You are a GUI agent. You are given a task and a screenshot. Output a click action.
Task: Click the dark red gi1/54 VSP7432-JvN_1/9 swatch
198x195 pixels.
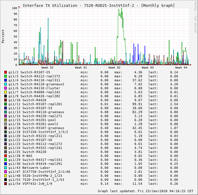point(5,184)
